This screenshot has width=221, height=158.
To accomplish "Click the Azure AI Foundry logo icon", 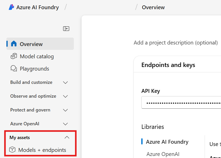I will click(11, 7).
